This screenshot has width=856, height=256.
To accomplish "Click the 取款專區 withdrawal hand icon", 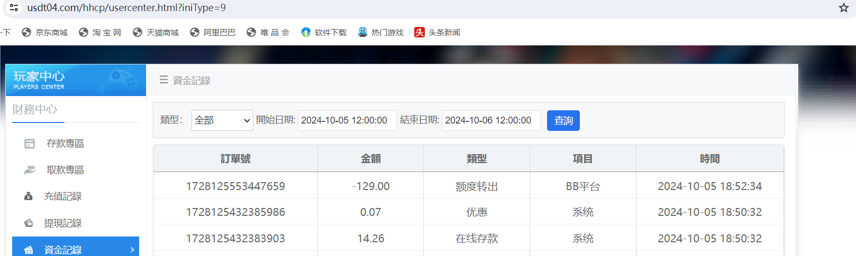I will click(30, 170).
